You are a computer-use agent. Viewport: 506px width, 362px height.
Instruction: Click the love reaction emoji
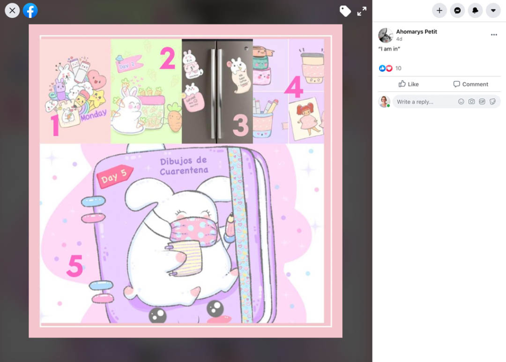388,68
